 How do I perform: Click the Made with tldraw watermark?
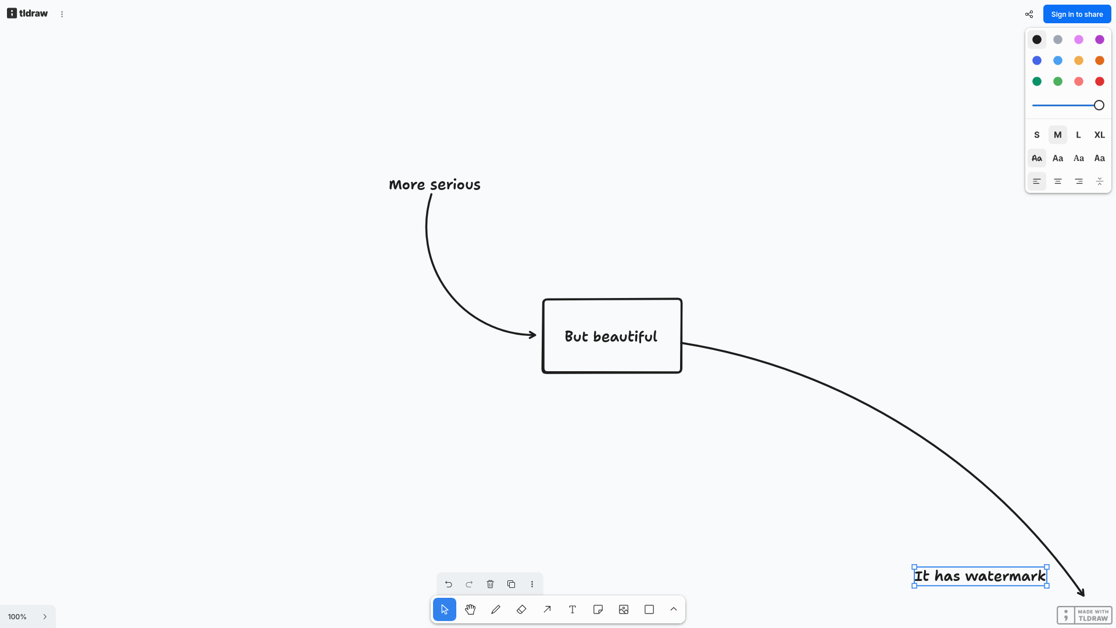[1084, 615]
